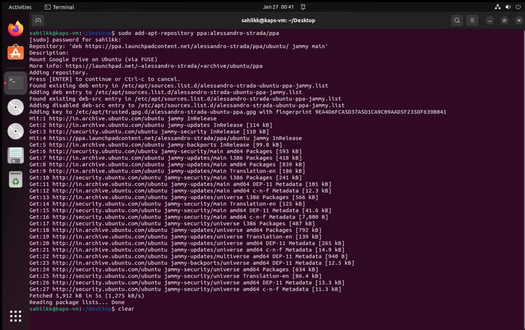Open the power icon system menu

click(x=518, y=7)
